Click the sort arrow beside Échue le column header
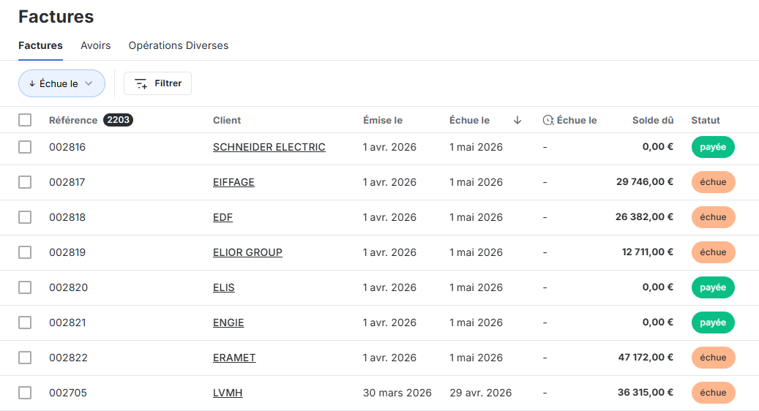 [x=517, y=120]
